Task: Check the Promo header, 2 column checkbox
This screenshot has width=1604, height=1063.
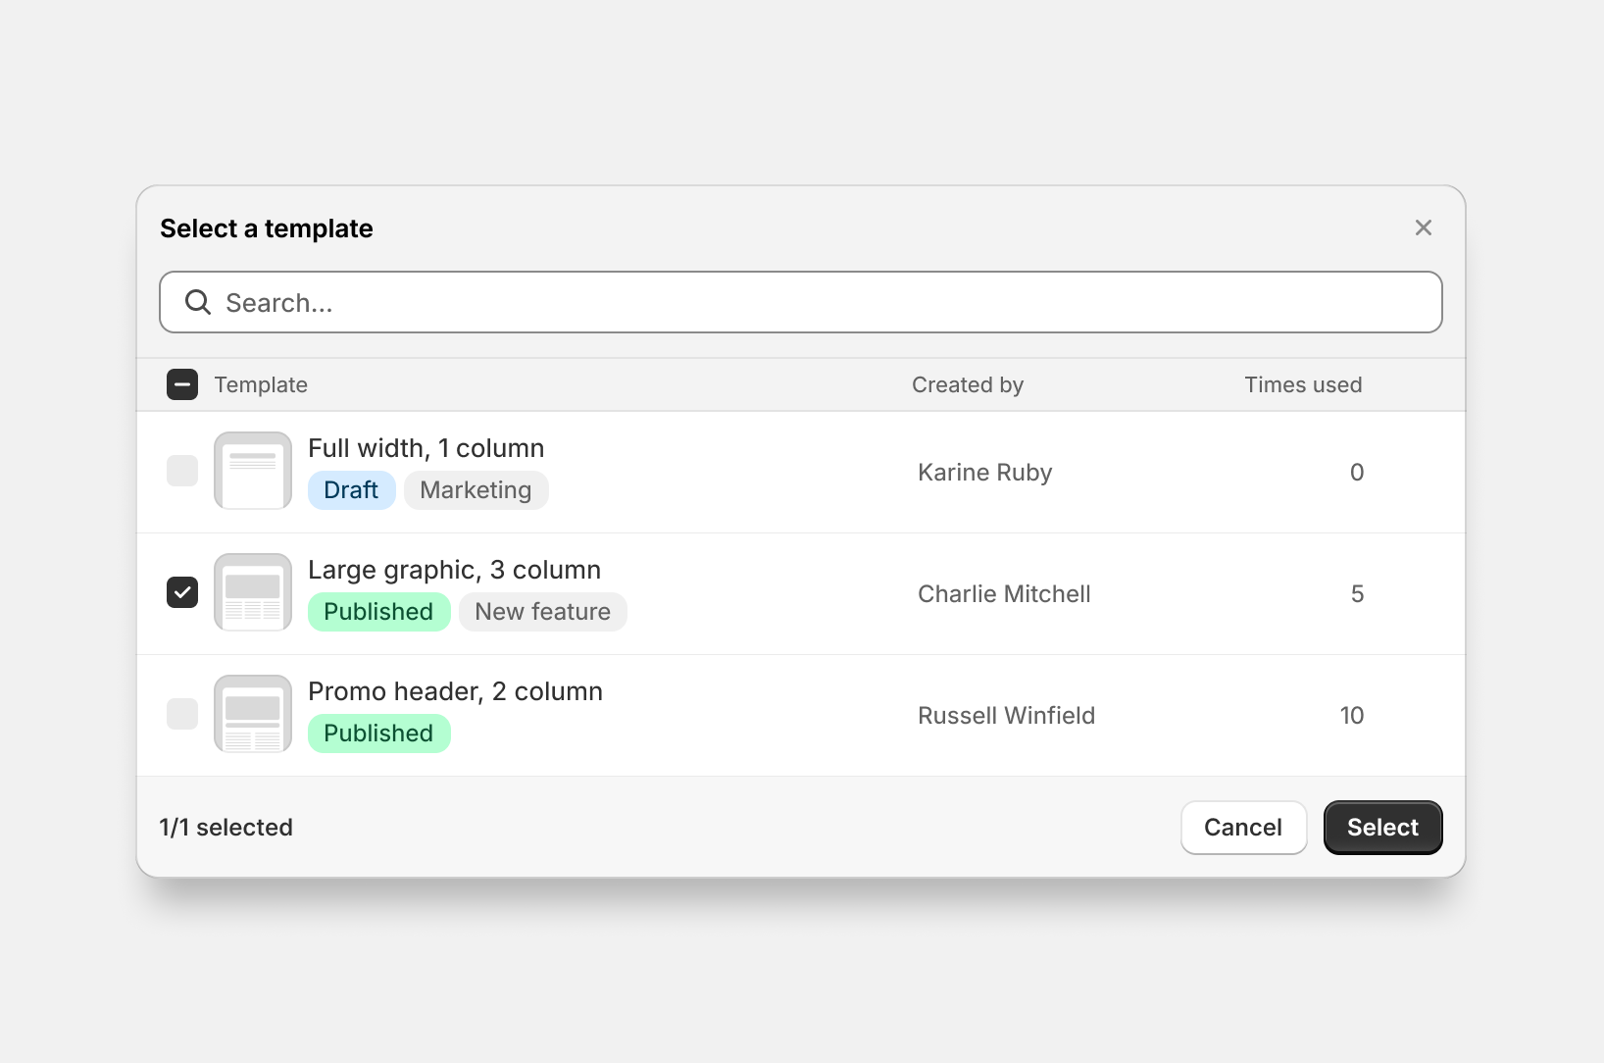Action: [x=182, y=714]
